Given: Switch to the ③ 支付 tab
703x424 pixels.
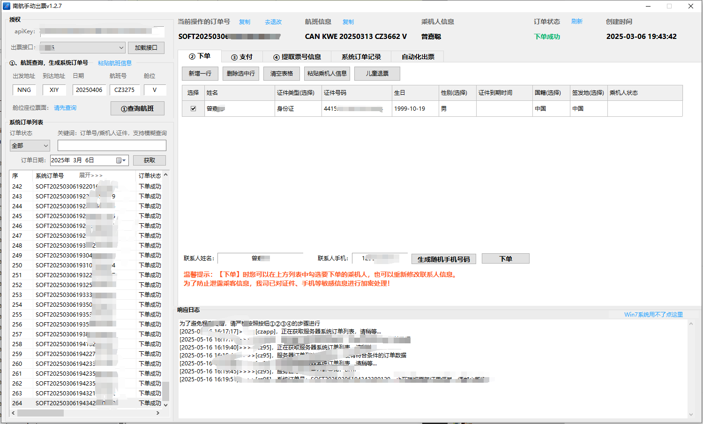Looking at the screenshot, I should [x=242, y=57].
